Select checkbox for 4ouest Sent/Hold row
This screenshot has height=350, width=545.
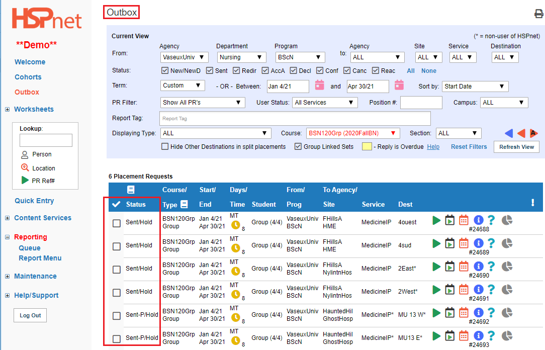tap(117, 223)
